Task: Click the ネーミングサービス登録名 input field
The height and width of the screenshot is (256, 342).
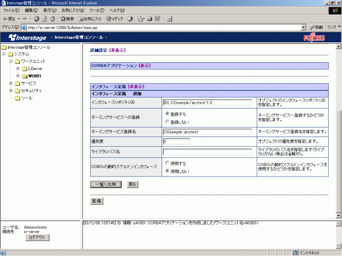Action: point(207,132)
